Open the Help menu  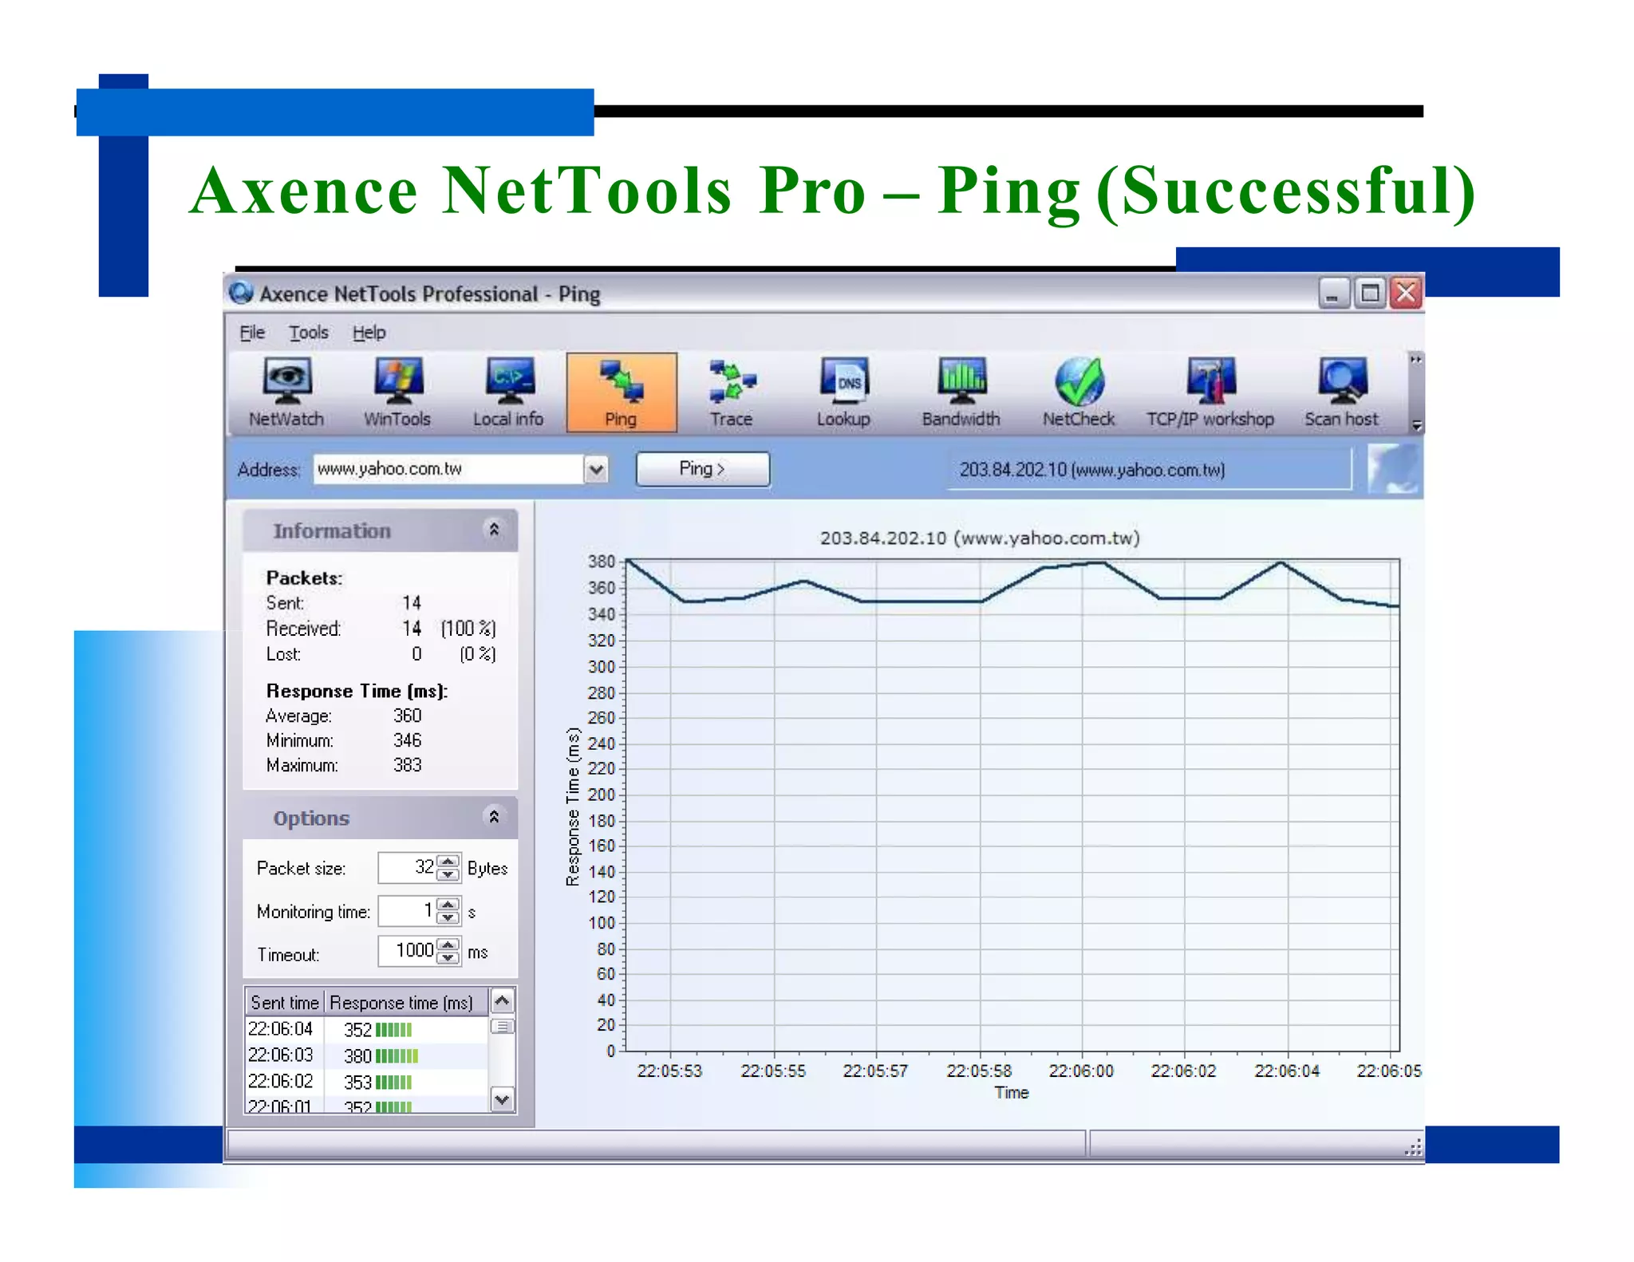369,332
